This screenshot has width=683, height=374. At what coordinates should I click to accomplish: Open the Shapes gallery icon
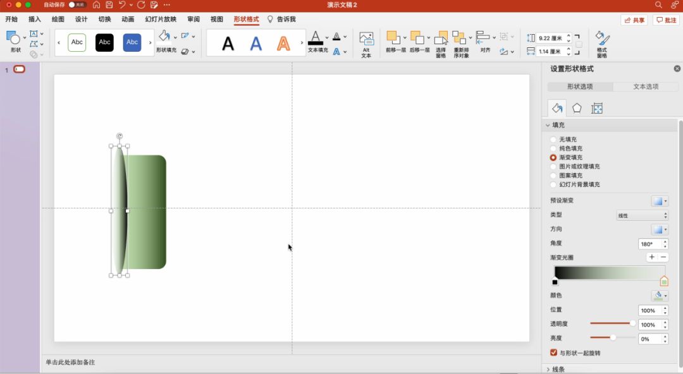point(13,38)
